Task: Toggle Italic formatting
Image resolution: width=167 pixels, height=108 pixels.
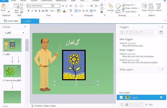Action: [x=32, y=11]
